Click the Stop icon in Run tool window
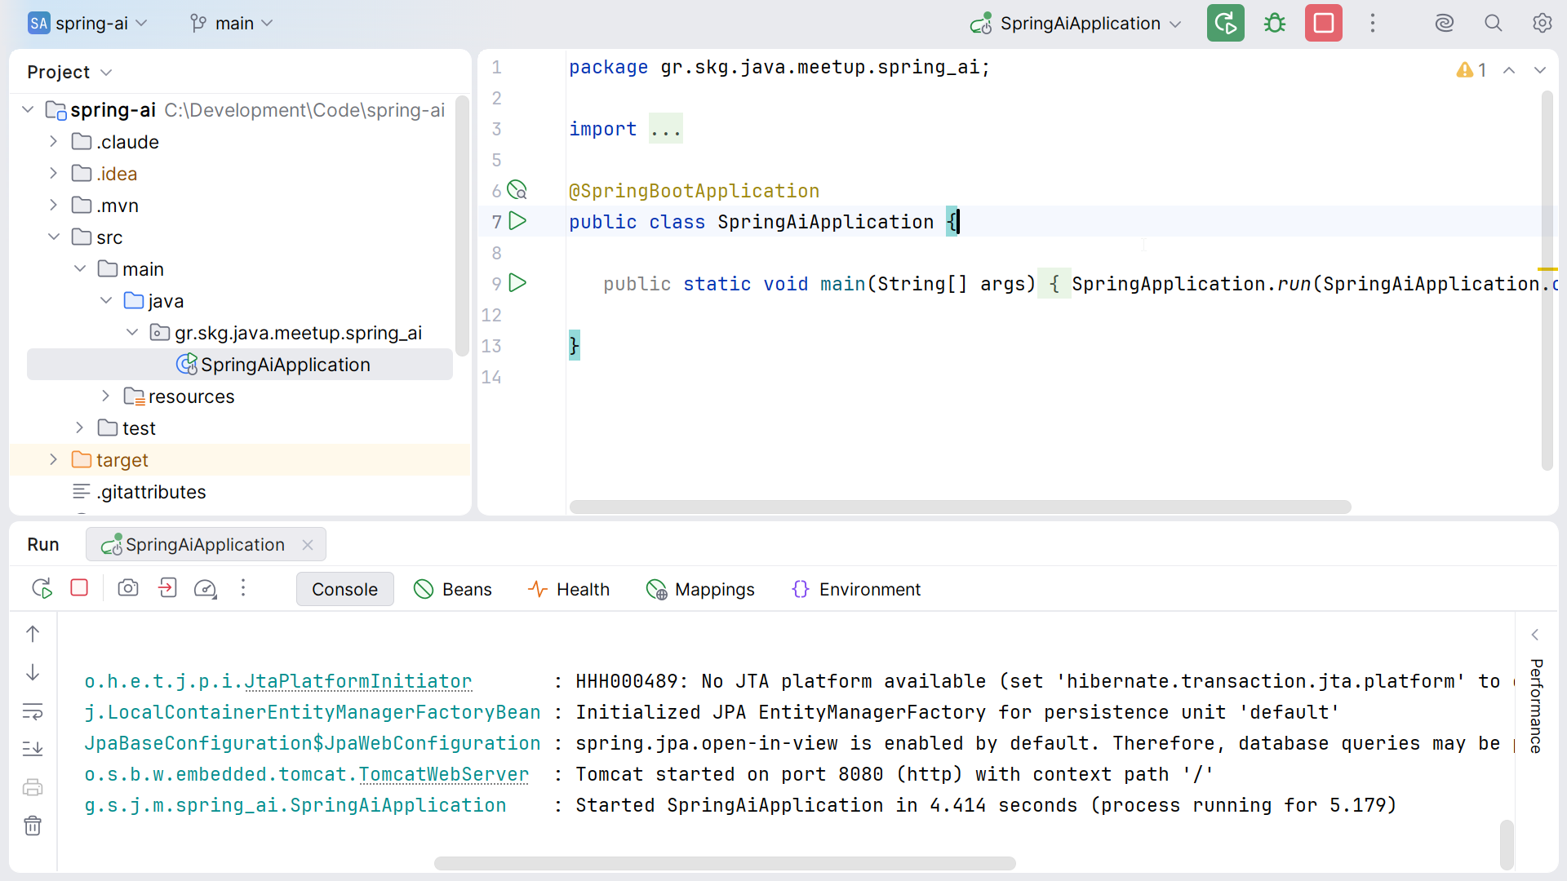 (79, 588)
